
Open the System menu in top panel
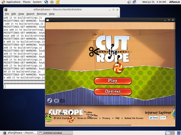37,2
